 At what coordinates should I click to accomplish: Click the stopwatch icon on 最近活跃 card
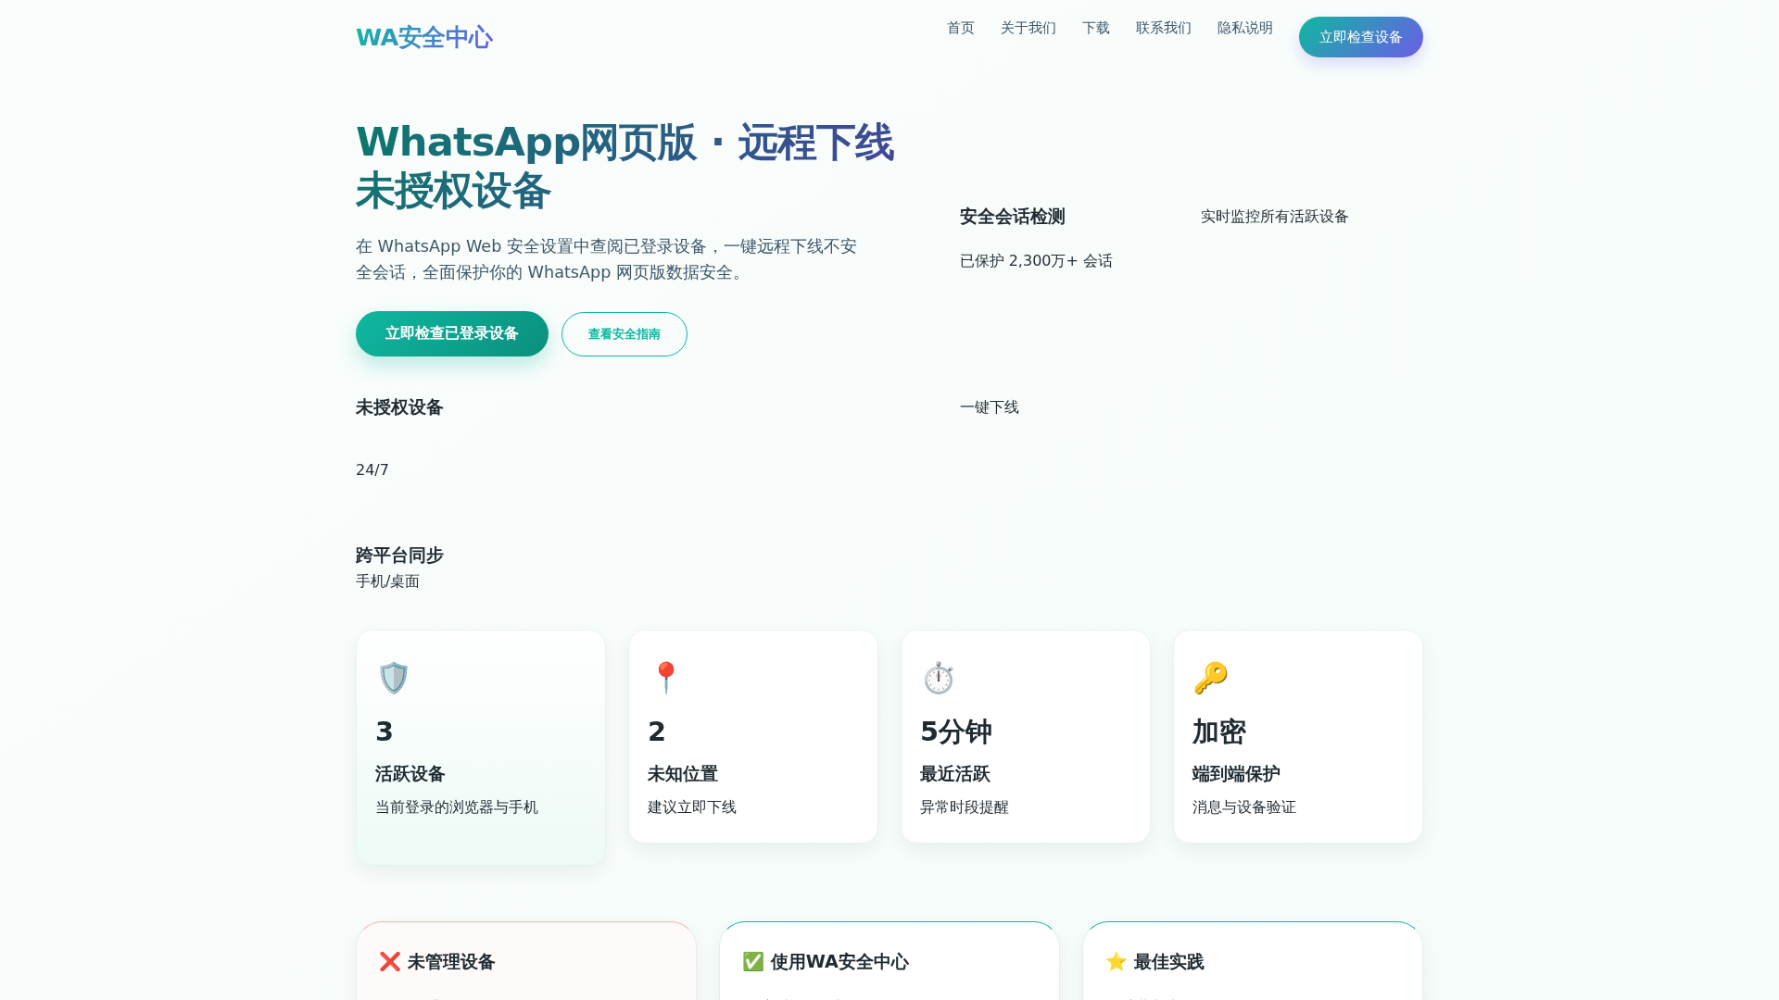(939, 678)
